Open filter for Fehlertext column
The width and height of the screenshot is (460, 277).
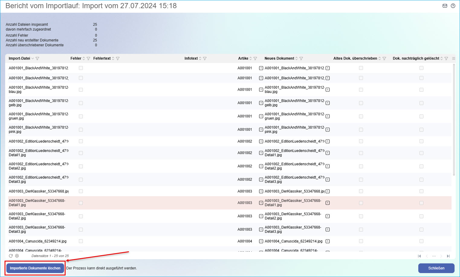118,58
